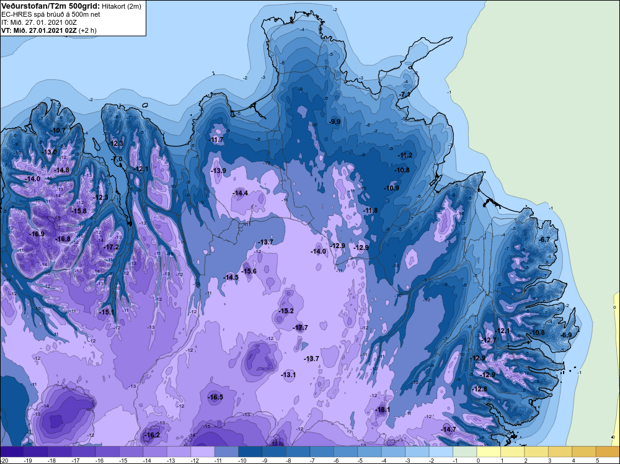Click the -9.9 temperature label
Viewport: 620px width, 464px height.
click(x=335, y=122)
